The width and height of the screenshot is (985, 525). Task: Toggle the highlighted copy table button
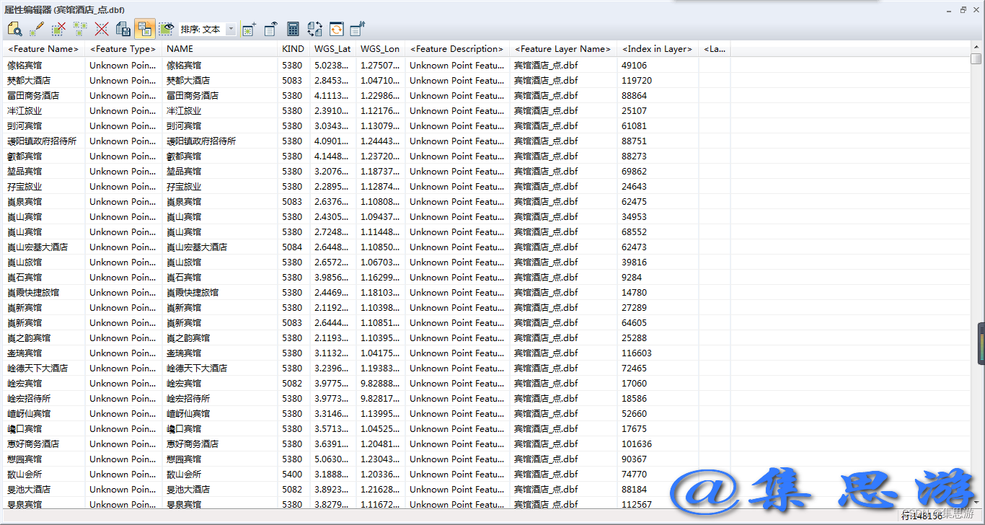pyautogui.click(x=145, y=29)
